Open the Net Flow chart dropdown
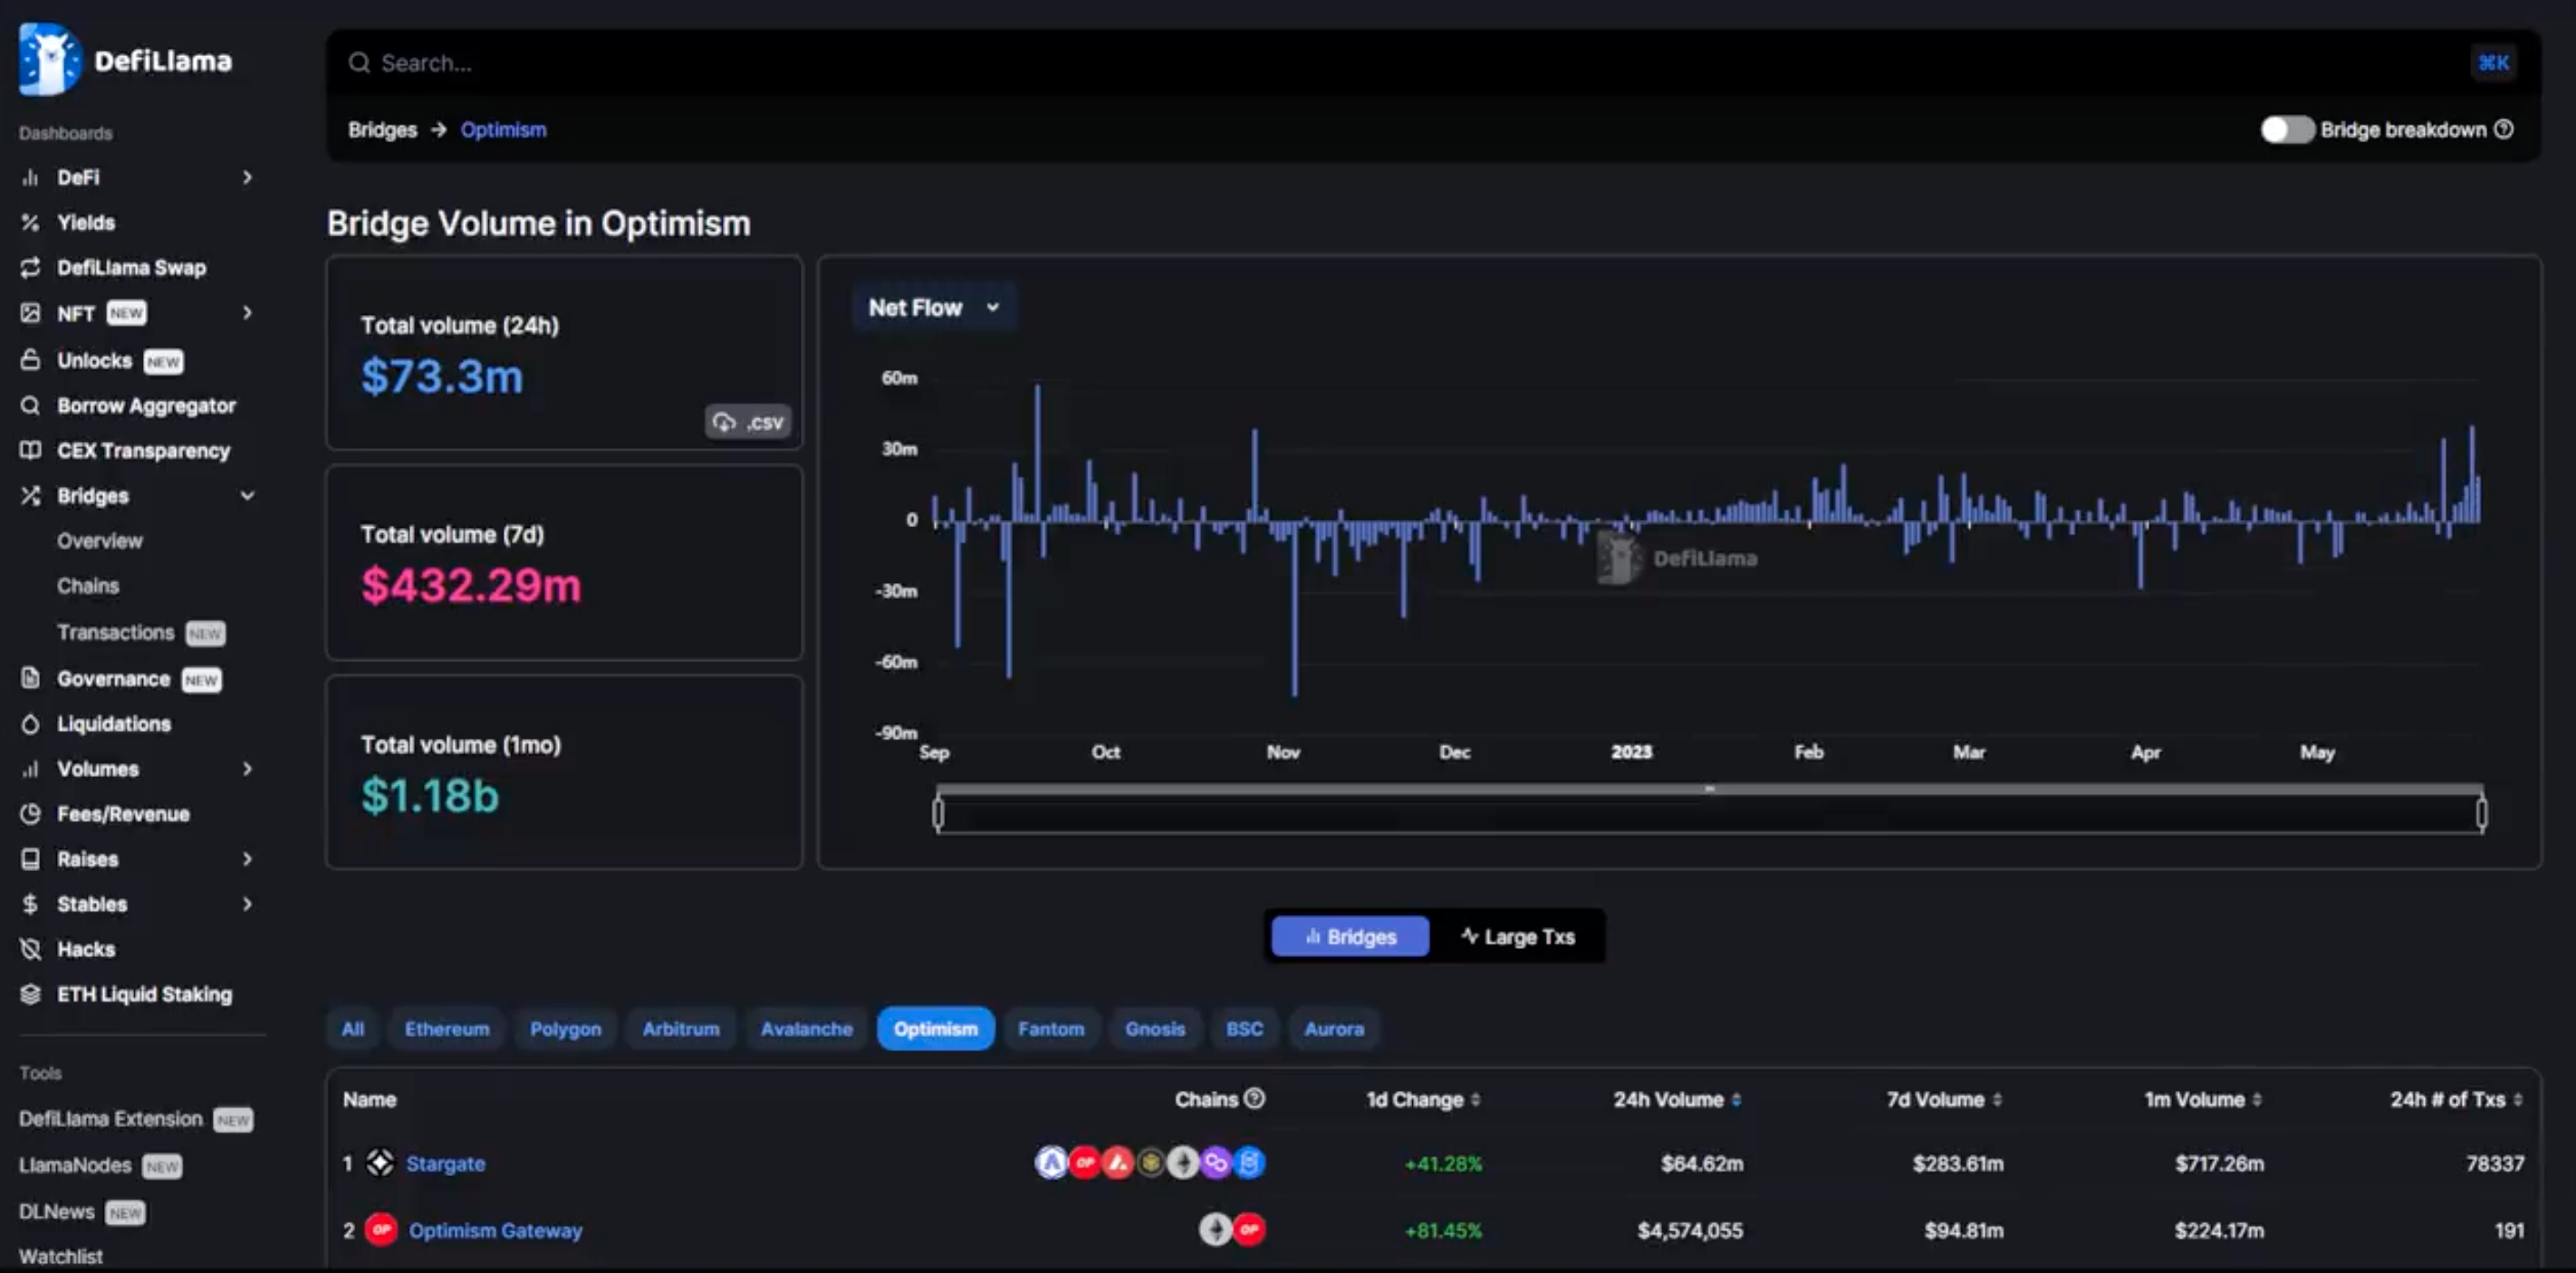The image size is (2576, 1273). 934,308
